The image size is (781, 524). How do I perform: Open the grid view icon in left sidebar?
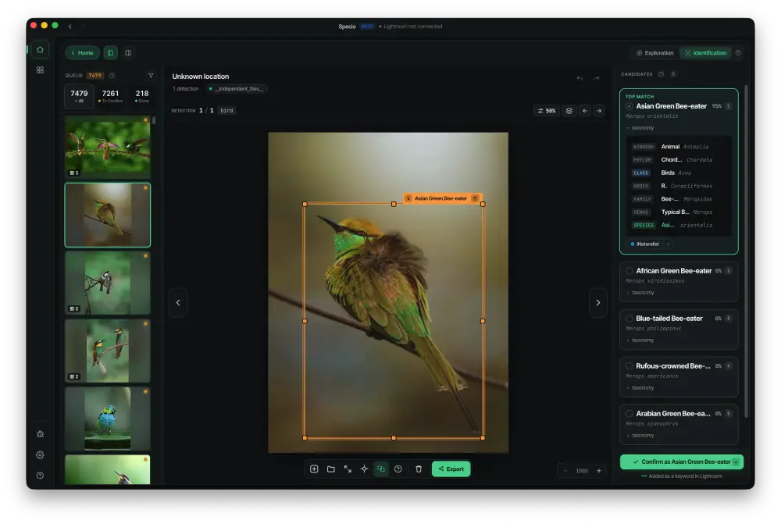point(40,70)
